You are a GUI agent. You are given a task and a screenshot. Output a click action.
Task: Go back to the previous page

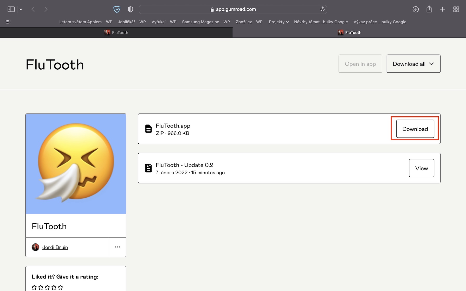tap(33, 9)
